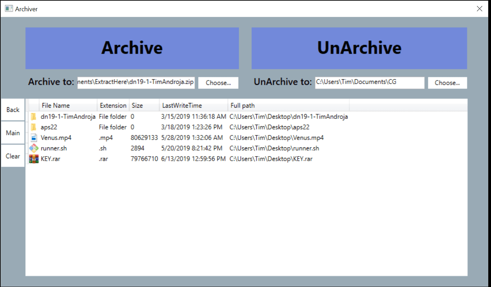Click inside the UnArchive to path field

click(x=369, y=83)
